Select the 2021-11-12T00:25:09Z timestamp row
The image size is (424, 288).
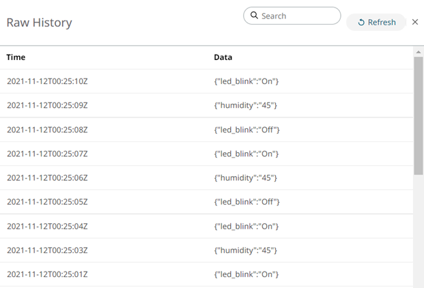47,105
